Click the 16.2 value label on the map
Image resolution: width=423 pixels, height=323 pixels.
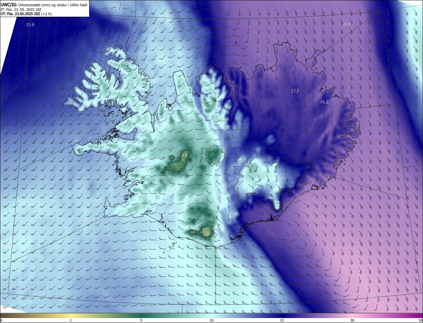coord(324,102)
